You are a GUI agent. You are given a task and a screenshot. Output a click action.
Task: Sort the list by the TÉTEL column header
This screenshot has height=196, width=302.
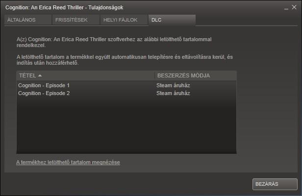(85, 75)
